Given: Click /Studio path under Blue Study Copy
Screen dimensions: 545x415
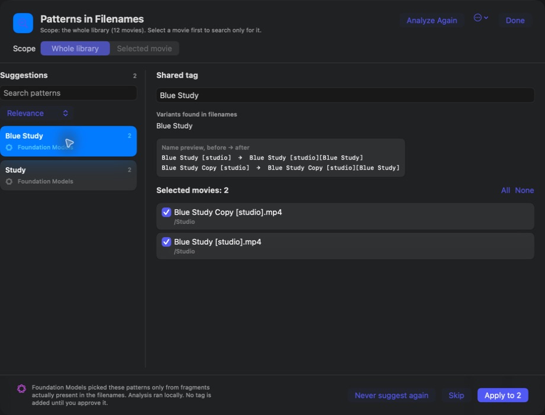Looking at the screenshot, I should pyautogui.click(x=184, y=222).
